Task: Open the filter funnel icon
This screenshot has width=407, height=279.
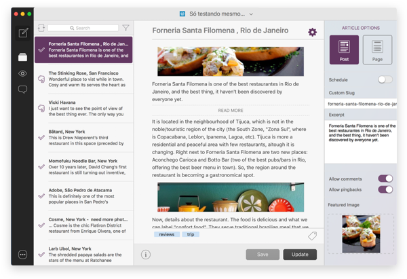Action: tap(126, 28)
